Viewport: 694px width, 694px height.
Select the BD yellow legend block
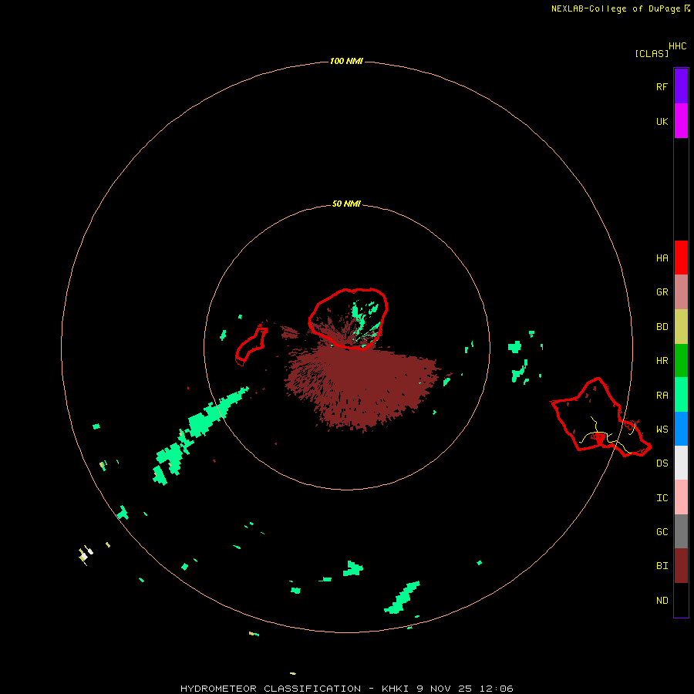pos(681,327)
